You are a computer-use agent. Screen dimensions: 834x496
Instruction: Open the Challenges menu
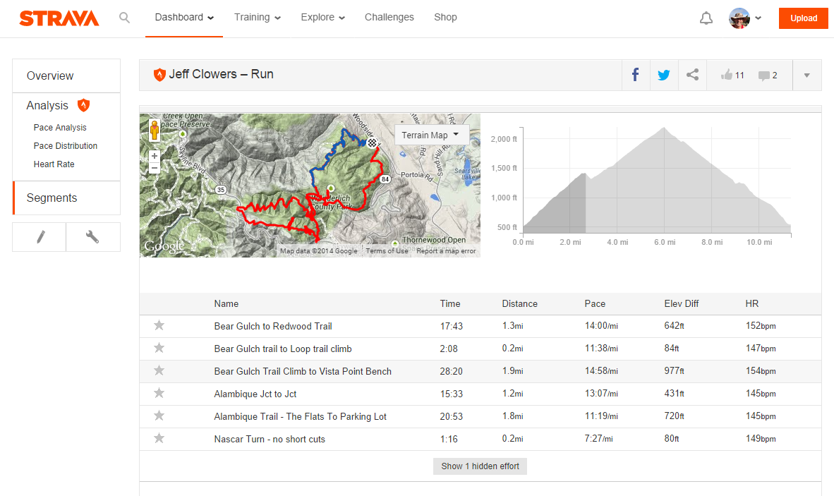pyautogui.click(x=389, y=18)
